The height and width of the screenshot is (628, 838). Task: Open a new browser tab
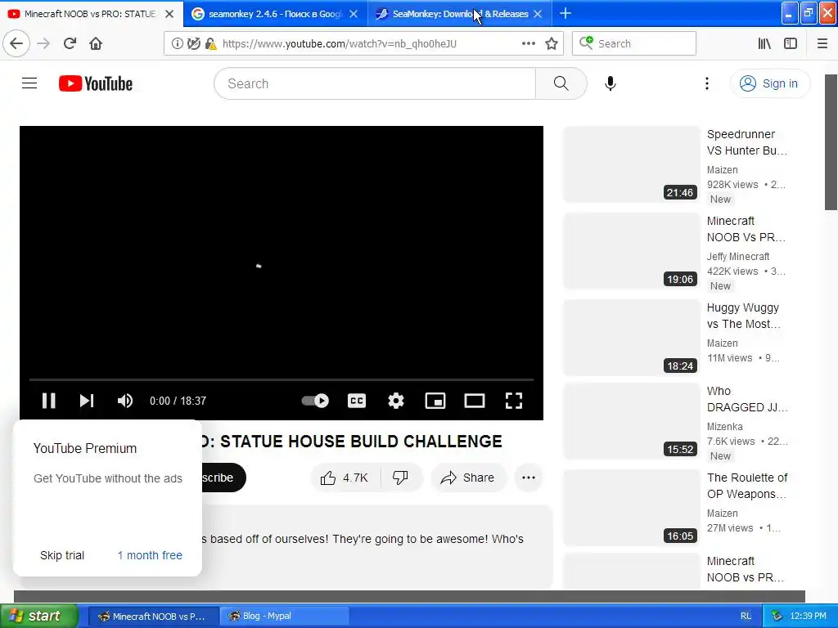[x=565, y=13]
